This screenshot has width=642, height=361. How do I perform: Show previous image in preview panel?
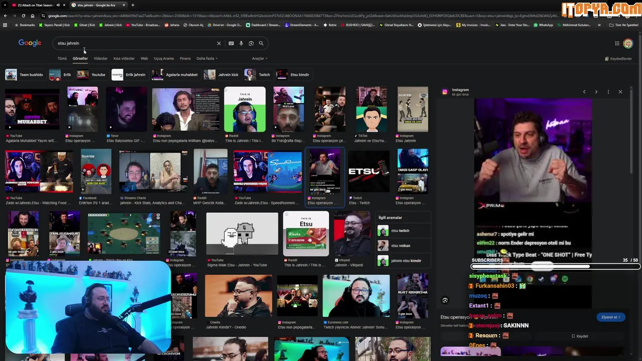[584, 92]
